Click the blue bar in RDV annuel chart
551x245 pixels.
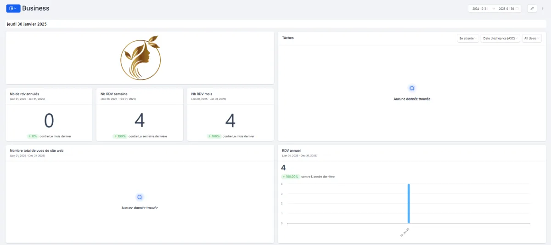point(409,204)
